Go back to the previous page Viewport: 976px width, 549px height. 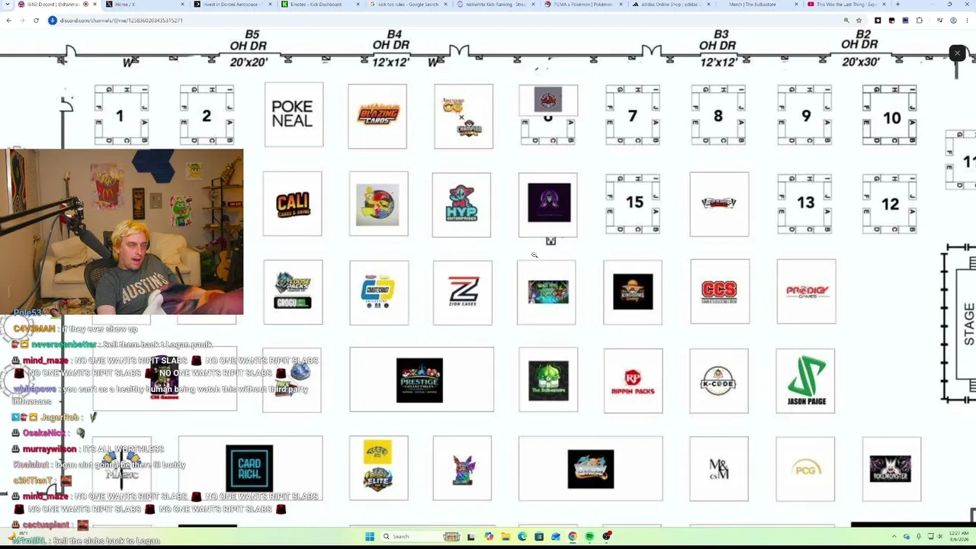pyautogui.click(x=8, y=21)
